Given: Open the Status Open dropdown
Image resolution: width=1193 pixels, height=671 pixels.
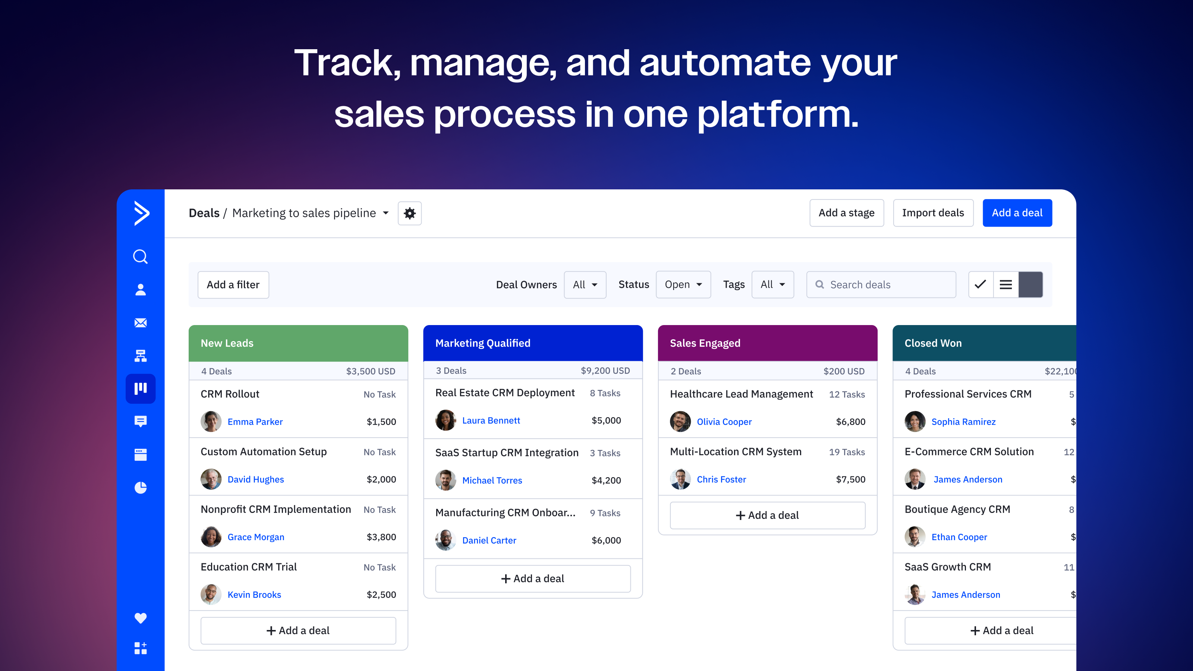Looking at the screenshot, I should click(683, 284).
